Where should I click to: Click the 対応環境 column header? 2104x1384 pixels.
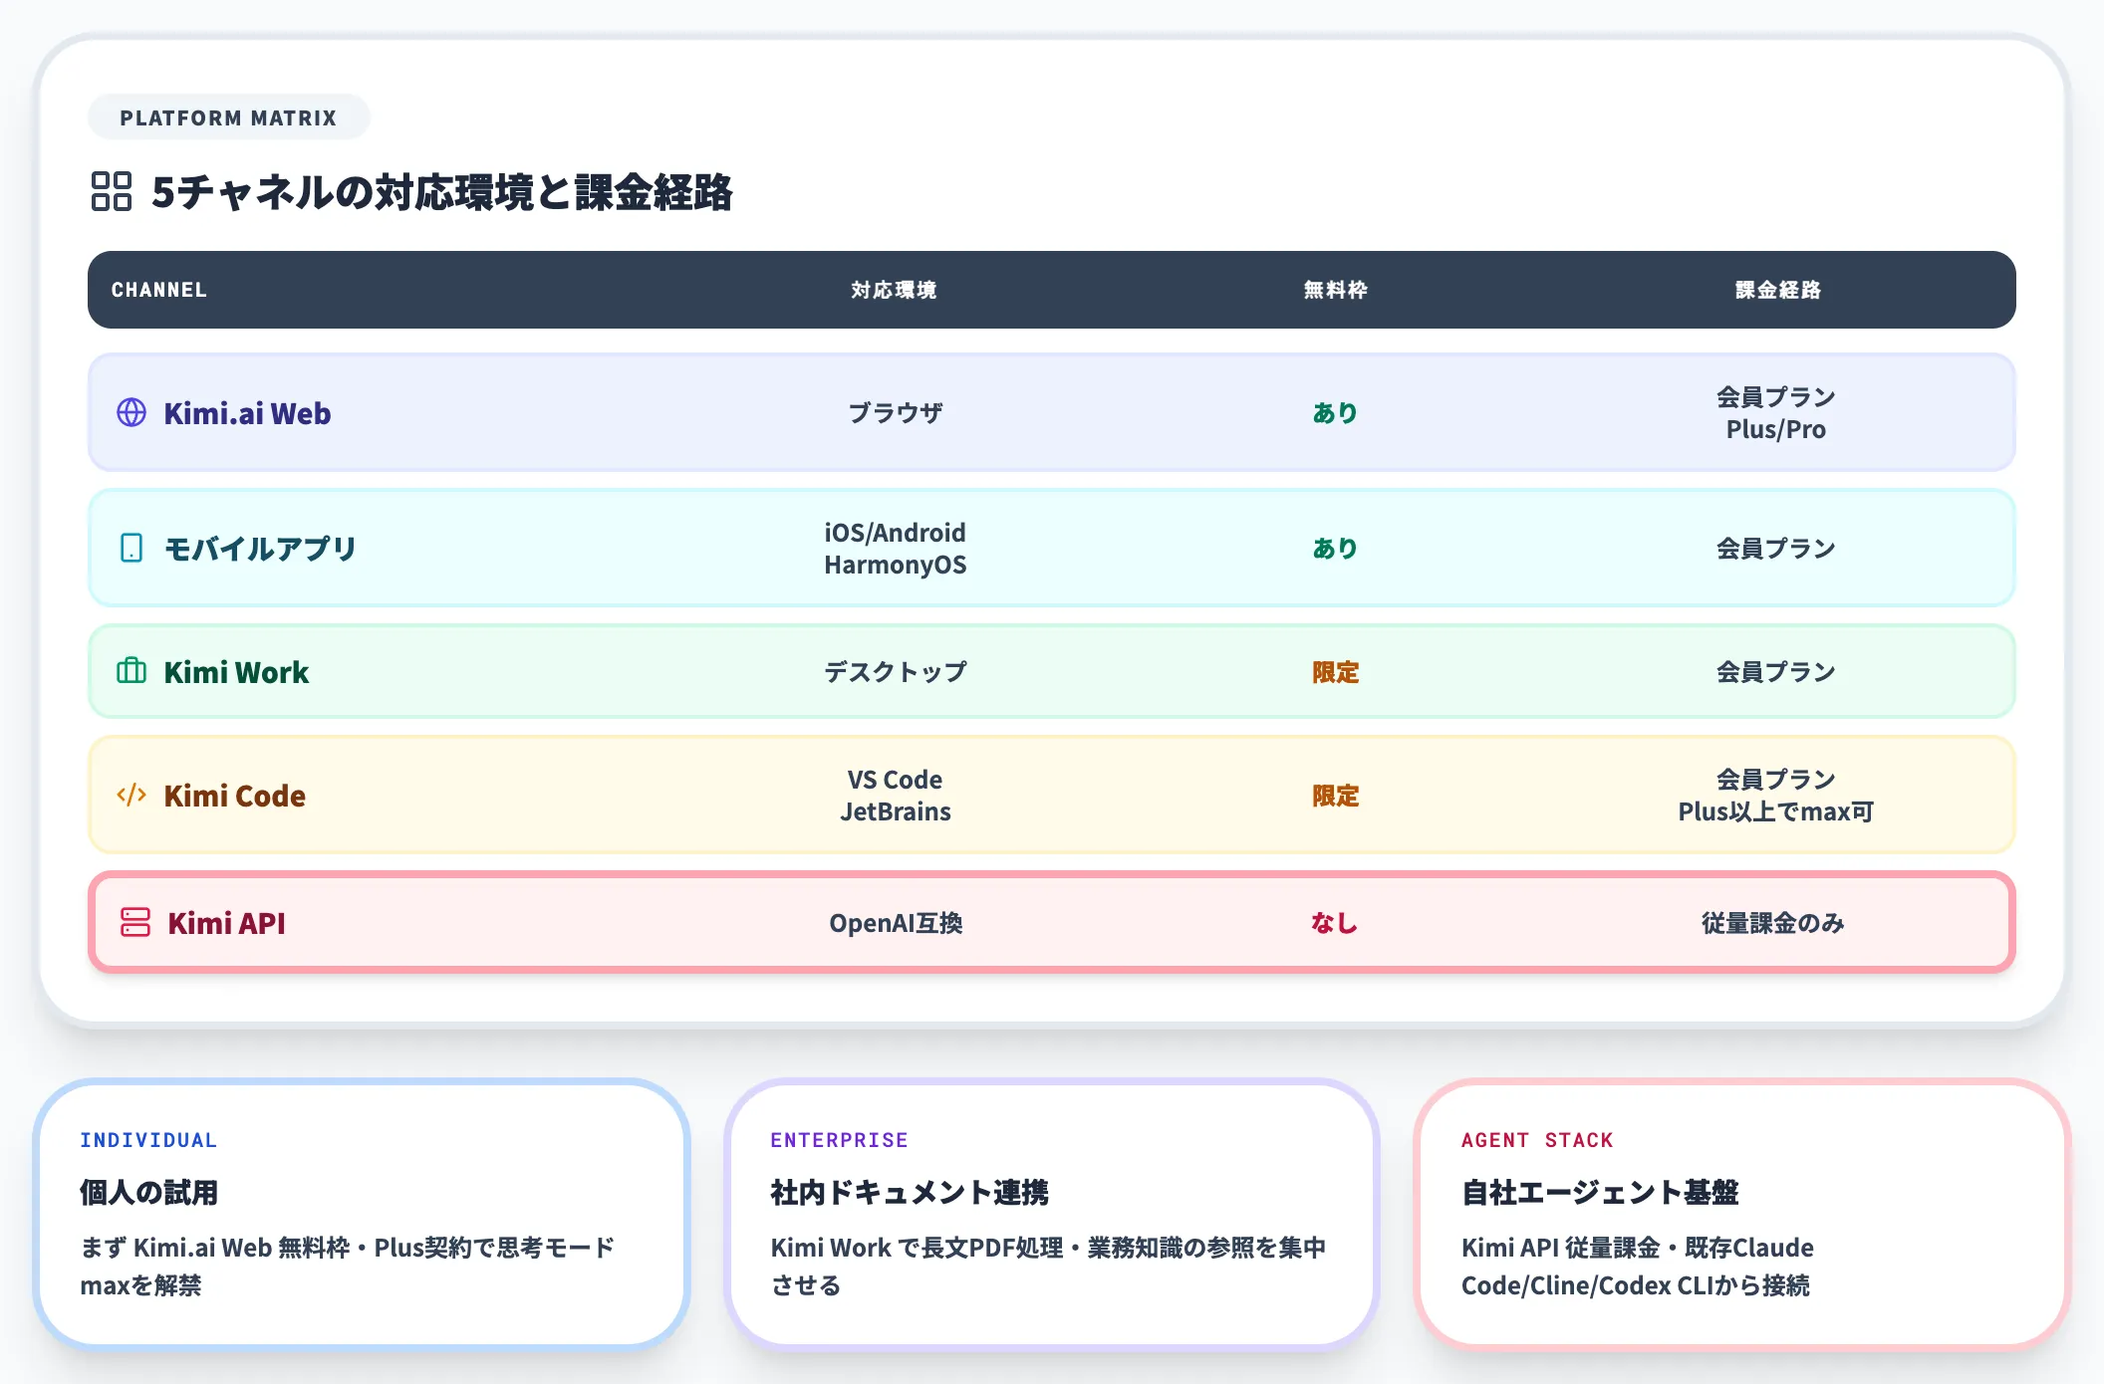click(895, 290)
